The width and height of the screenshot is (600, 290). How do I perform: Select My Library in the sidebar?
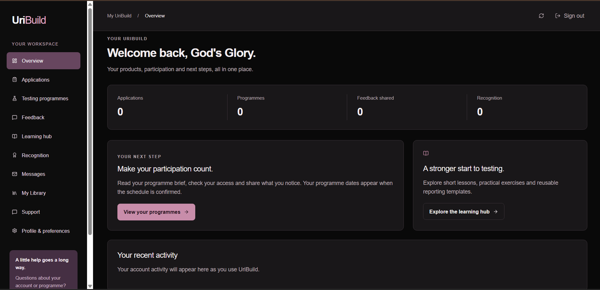pyautogui.click(x=43, y=193)
